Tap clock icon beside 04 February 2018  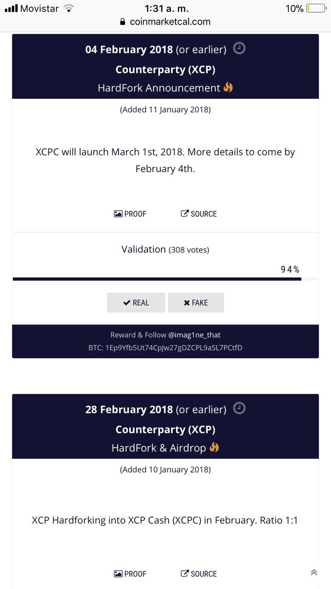(239, 48)
